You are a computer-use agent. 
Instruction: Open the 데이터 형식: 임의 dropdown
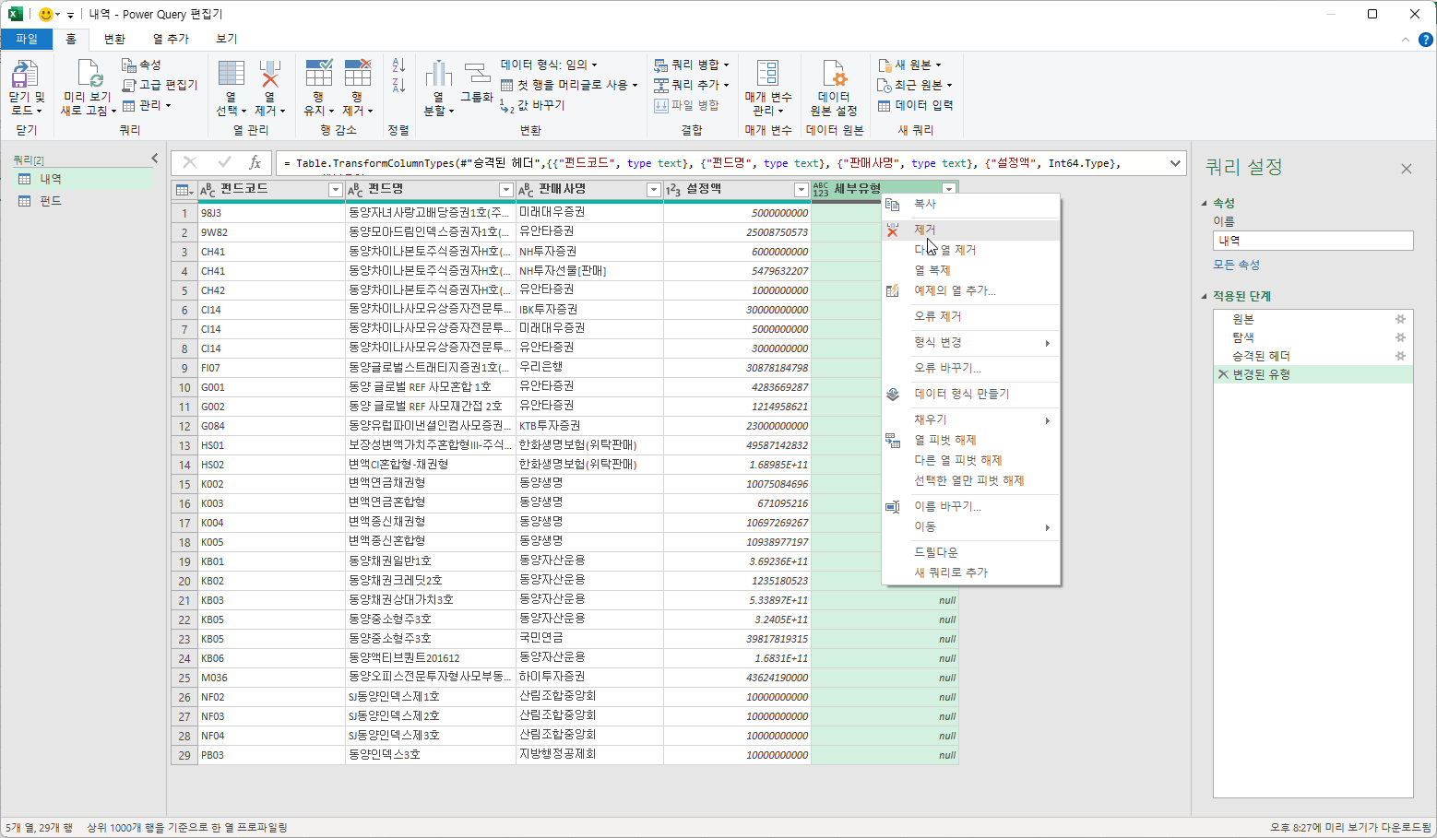click(x=549, y=65)
